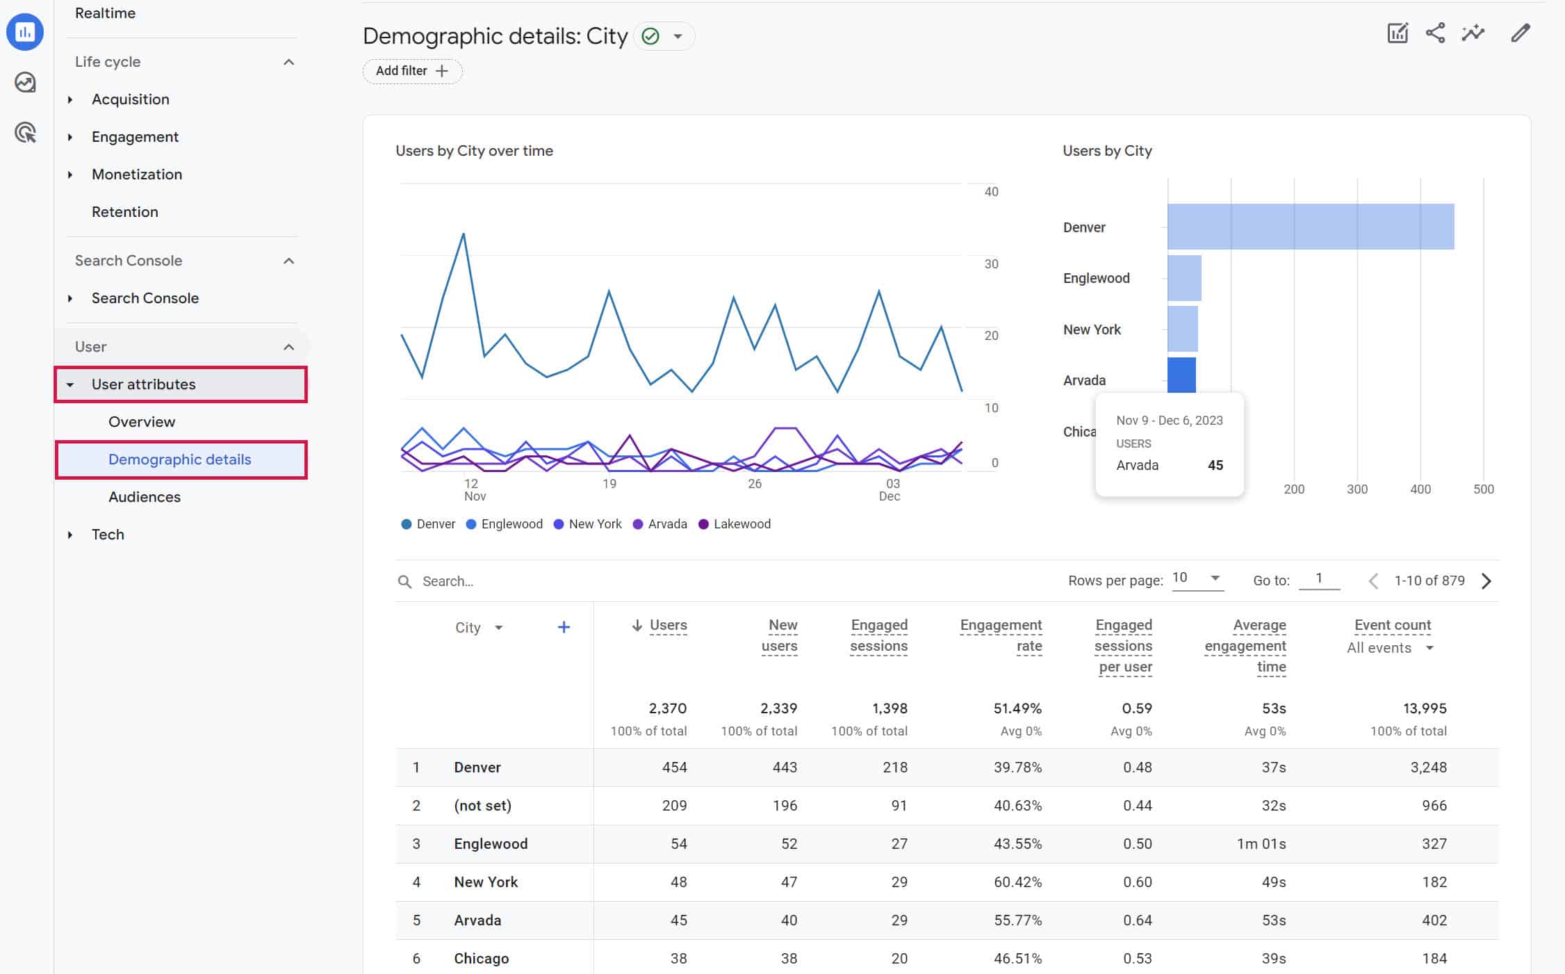Open the Reports icon in left rail
The height and width of the screenshot is (974, 1565).
point(25,32)
